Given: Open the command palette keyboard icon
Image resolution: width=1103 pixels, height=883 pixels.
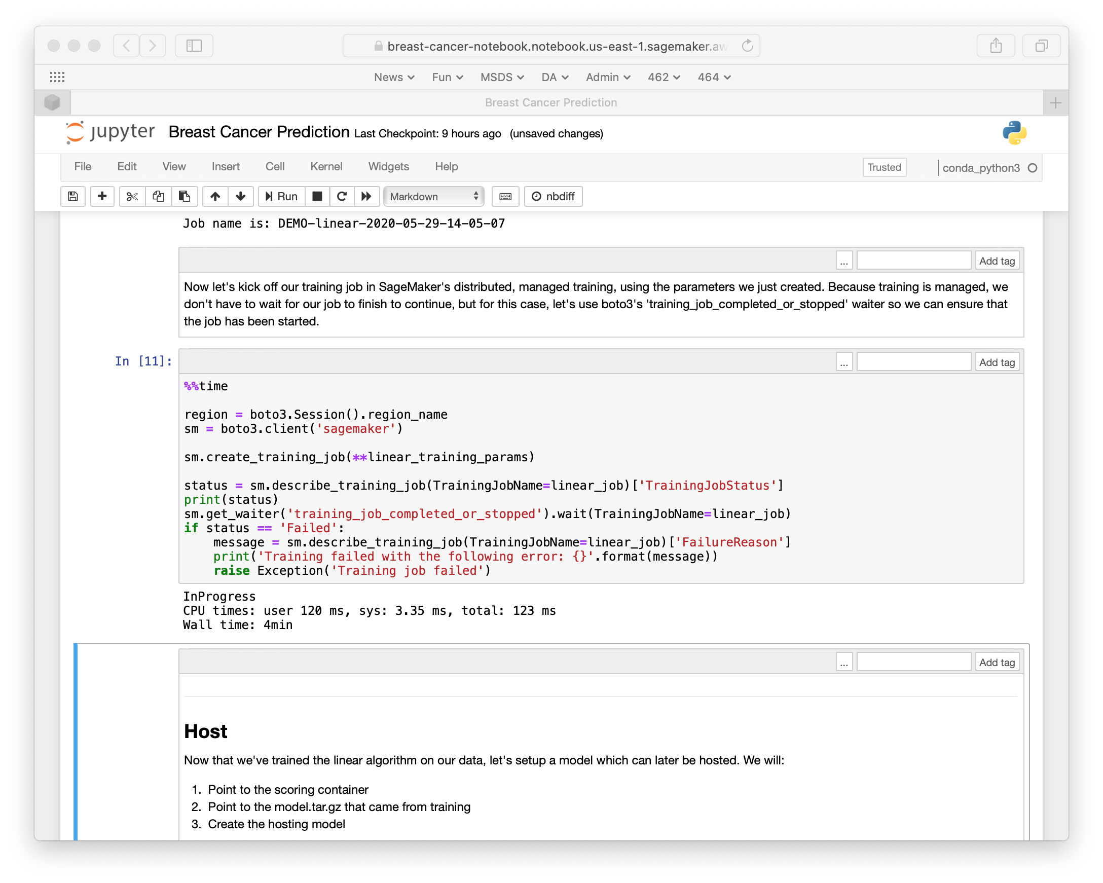Looking at the screenshot, I should click(x=505, y=197).
